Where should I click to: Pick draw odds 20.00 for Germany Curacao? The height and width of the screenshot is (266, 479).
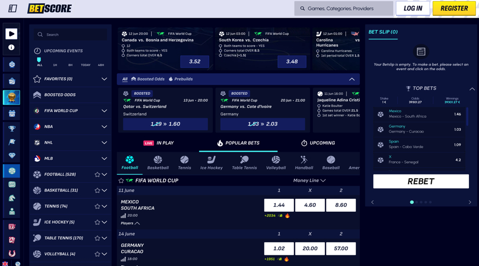click(x=310, y=248)
